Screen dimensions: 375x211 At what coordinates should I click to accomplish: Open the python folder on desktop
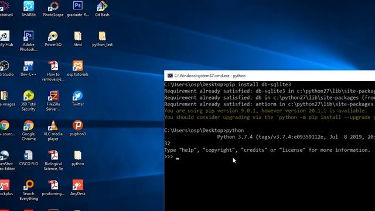tap(78, 158)
